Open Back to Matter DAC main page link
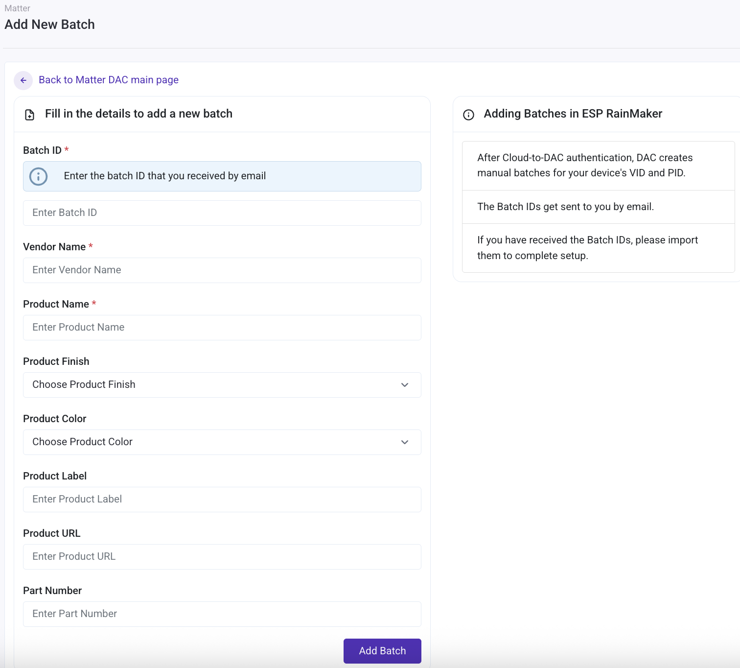 click(x=108, y=79)
